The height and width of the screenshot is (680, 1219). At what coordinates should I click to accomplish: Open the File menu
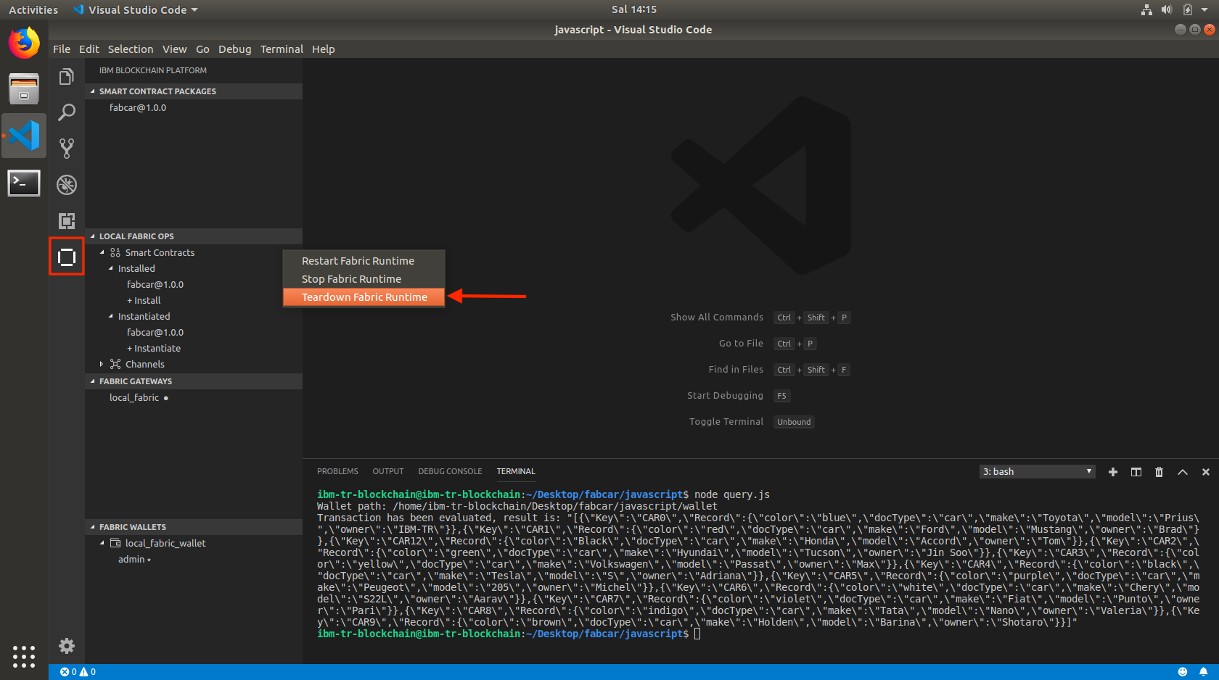pyautogui.click(x=62, y=49)
